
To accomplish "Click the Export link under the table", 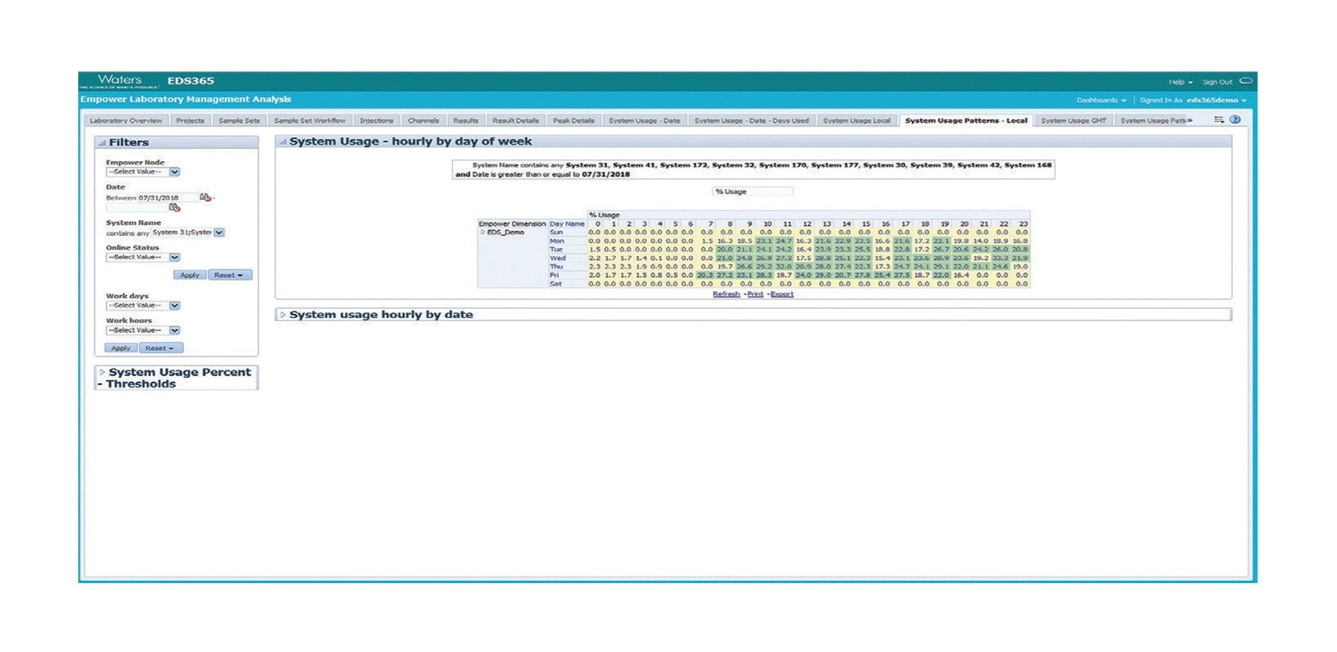I will (781, 294).
